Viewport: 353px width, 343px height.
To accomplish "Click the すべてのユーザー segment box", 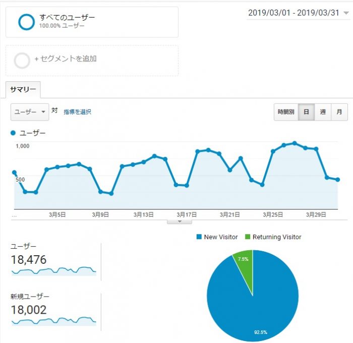I will click(x=92, y=22).
